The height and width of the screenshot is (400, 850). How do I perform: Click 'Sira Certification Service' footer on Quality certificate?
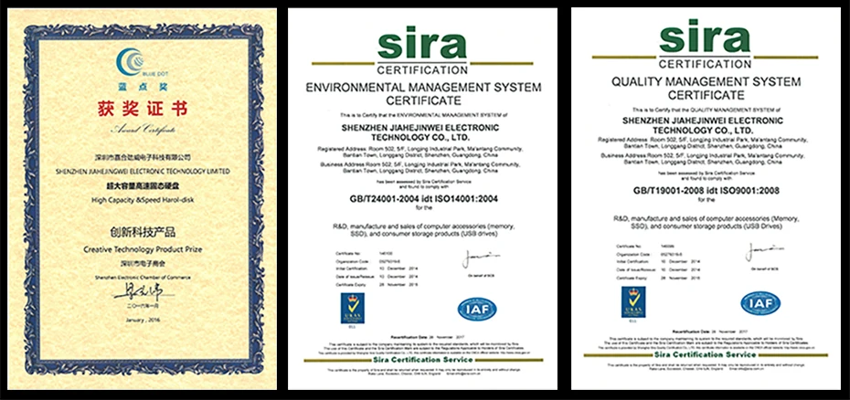pos(706,354)
